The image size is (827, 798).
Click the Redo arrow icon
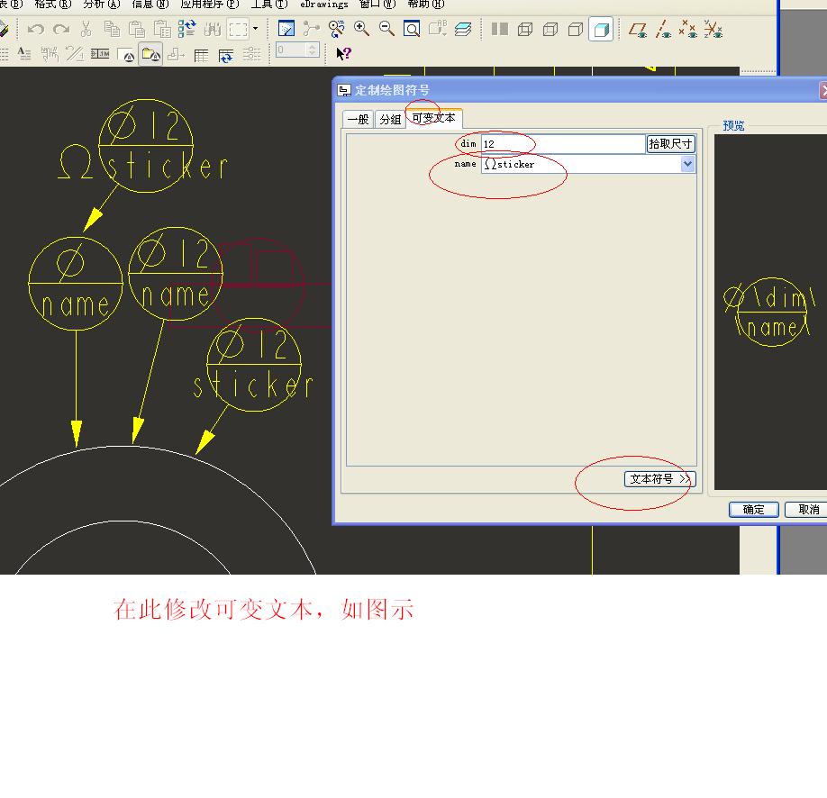(61, 29)
